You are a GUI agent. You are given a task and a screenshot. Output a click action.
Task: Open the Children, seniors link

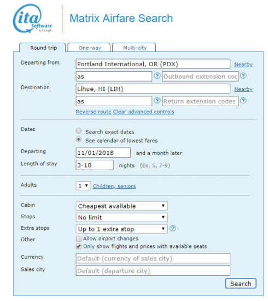click(x=114, y=186)
